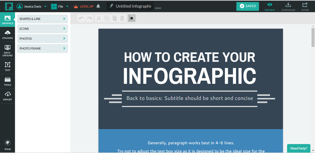Open the Import sidebar tab
The width and height of the screenshot is (315, 153).
pos(7,96)
